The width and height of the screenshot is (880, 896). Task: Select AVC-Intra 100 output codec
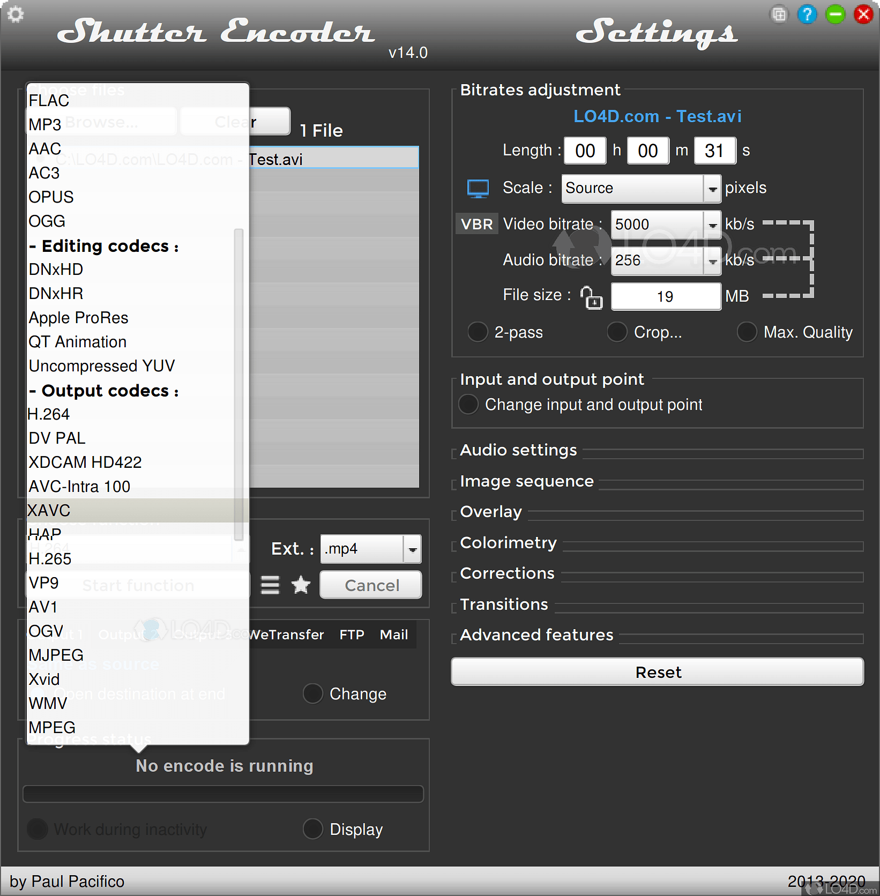point(131,486)
